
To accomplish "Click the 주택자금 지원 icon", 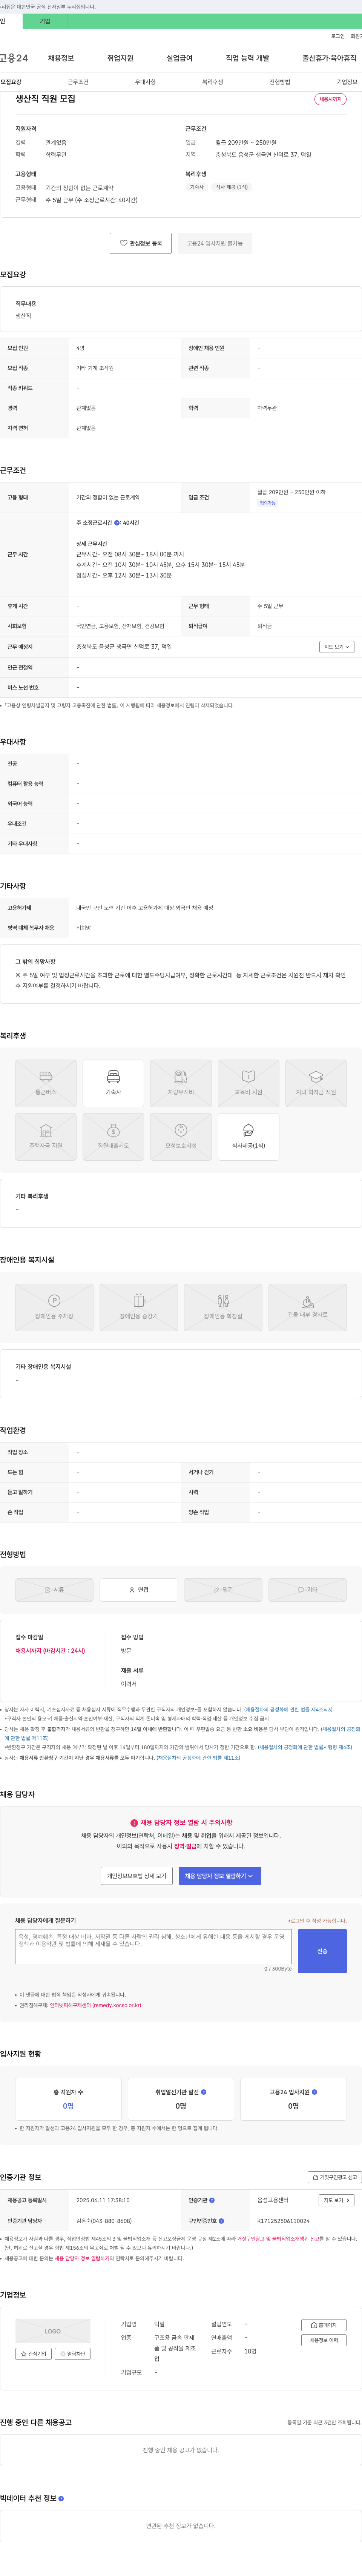I will [x=46, y=1130].
